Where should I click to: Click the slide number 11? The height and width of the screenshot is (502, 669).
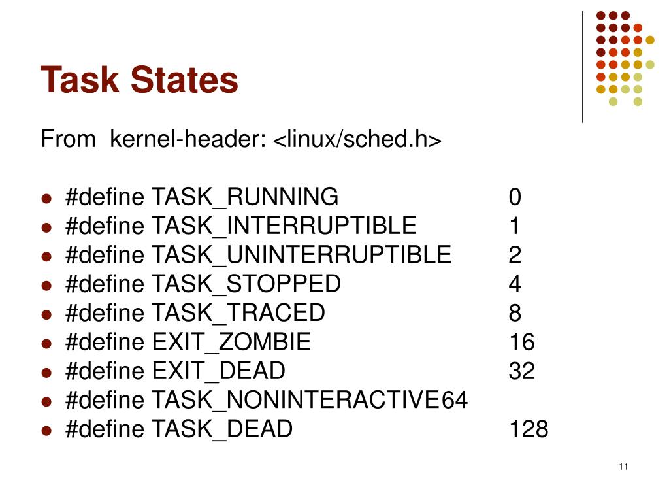(623, 467)
